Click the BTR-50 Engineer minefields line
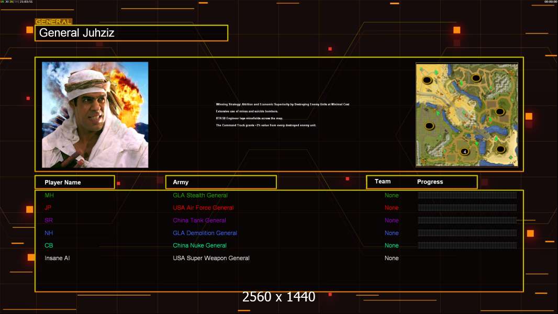 250,118
